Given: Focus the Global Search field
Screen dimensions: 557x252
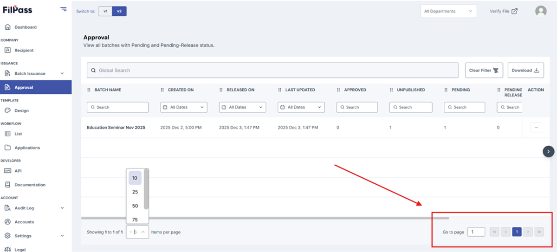Looking at the screenshot, I should (272, 71).
